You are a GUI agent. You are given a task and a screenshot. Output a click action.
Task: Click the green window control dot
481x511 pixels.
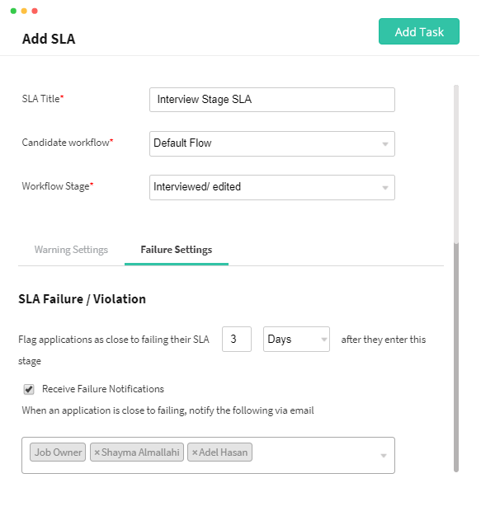(13, 11)
